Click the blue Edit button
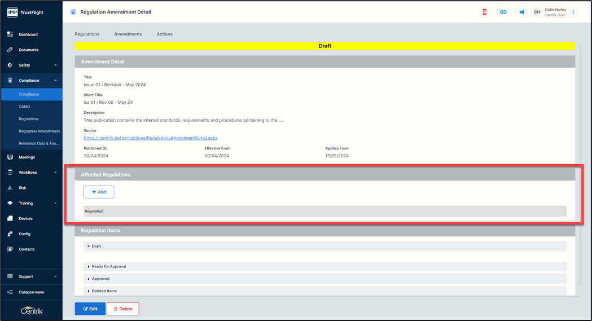The width and height of the screenshot is (592, 321). pyautogui.click(x=90, y=309)
